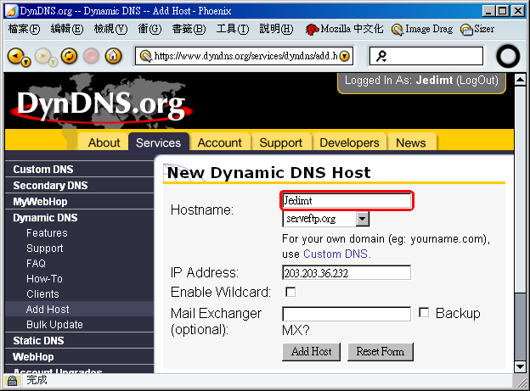Click the page scrollbar up arrow
The image size is (530, 391).
point(520,80)
